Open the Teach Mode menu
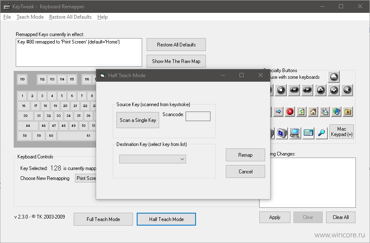Viewport: 370px width, 243px height. click(x=30, y=17)
